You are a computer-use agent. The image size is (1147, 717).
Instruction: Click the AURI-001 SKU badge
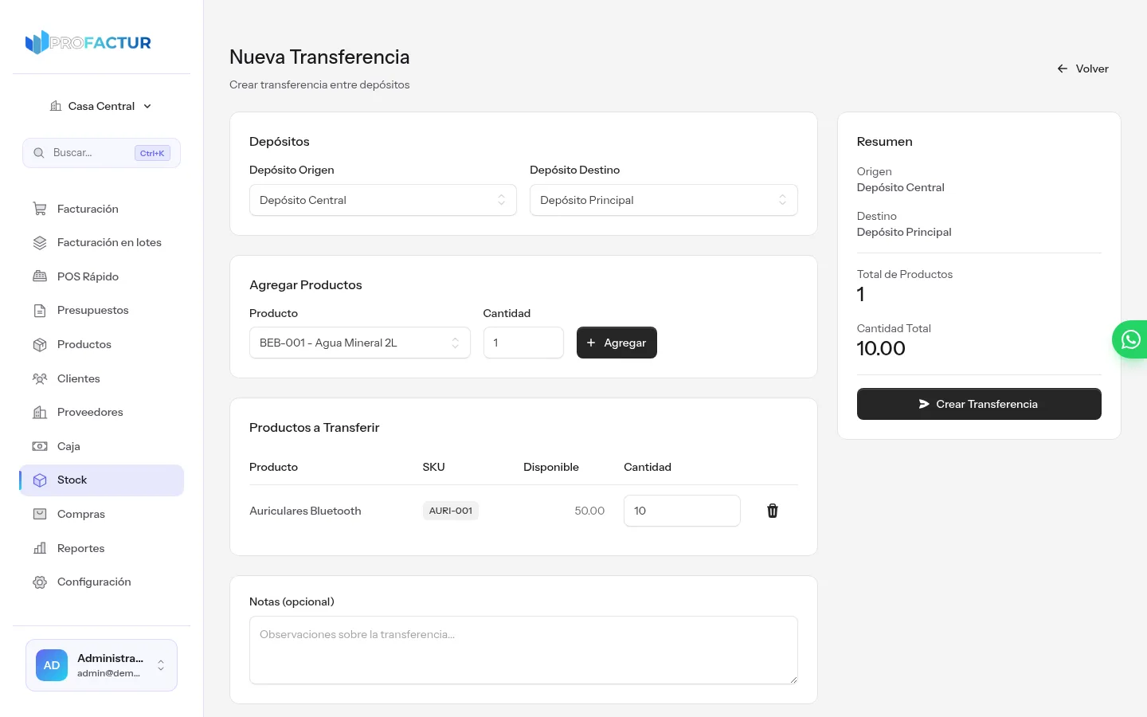[x=451, y=511]
